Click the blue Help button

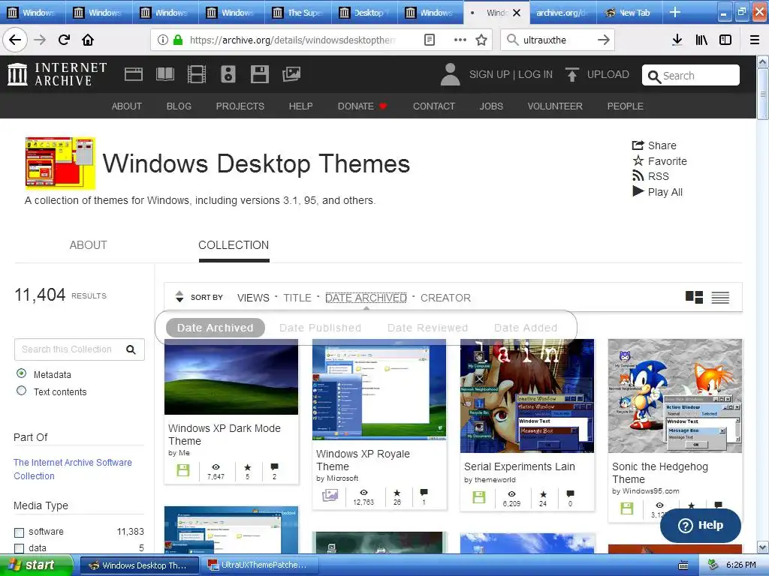701,526
